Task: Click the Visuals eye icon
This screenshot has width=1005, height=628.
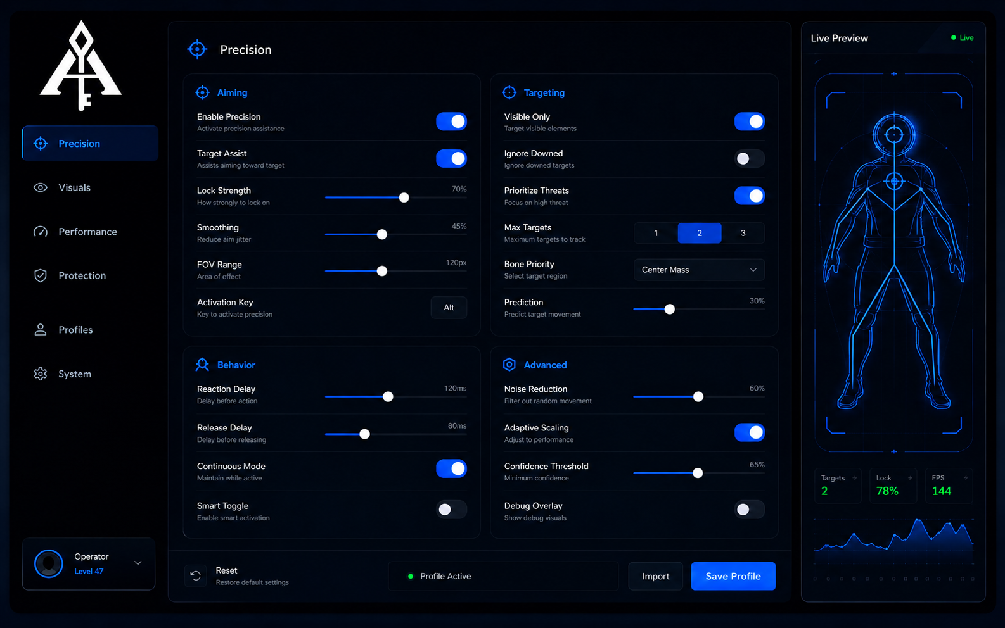Action: [x=41, y=187]
